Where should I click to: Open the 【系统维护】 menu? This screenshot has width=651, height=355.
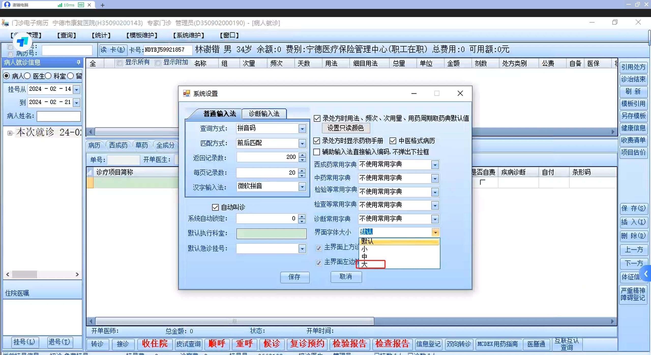coord(188,35)
